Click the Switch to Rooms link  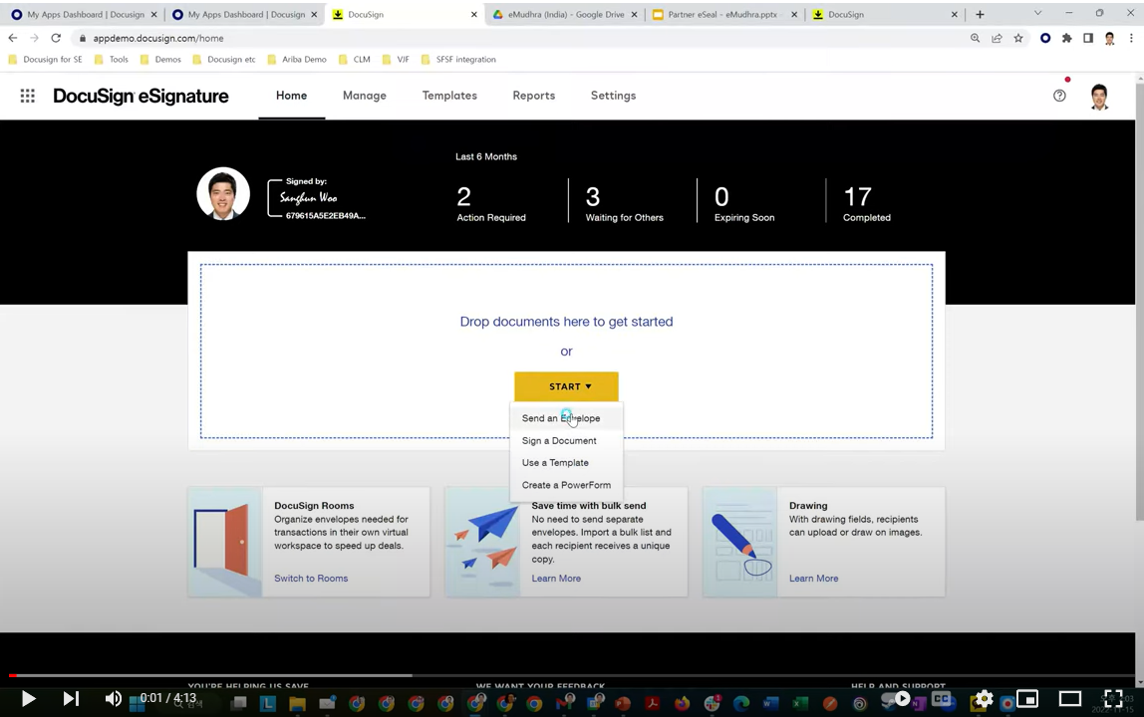[x=311, y=579]
